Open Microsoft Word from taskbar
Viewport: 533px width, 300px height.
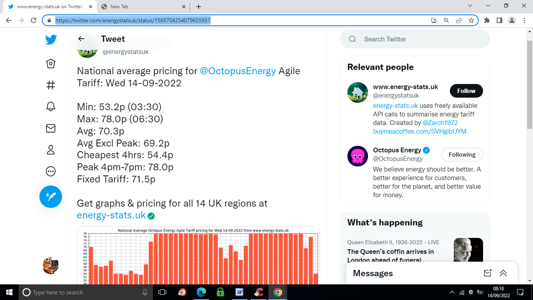(240, 292)
